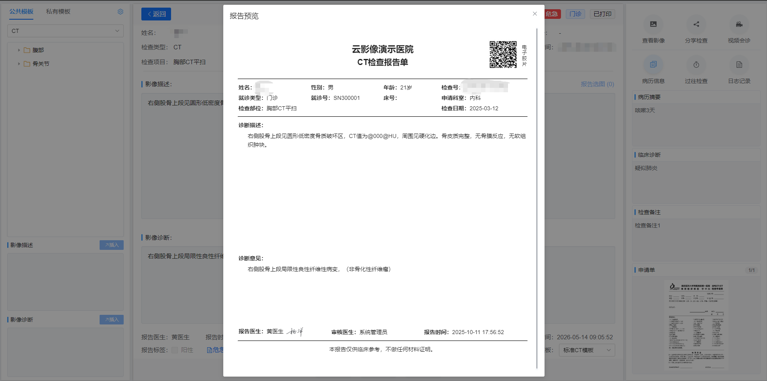The image size is (767, 381).
Task: Click the report preview vertical scrollbar
Action: click(x=537, y=198)
